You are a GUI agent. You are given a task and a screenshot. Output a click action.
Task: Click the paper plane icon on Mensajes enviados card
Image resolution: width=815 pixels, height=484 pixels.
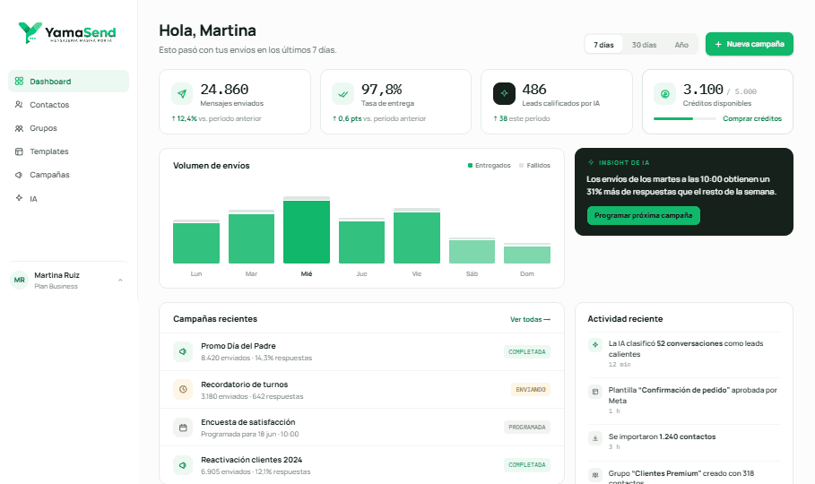tap(182, 94)
